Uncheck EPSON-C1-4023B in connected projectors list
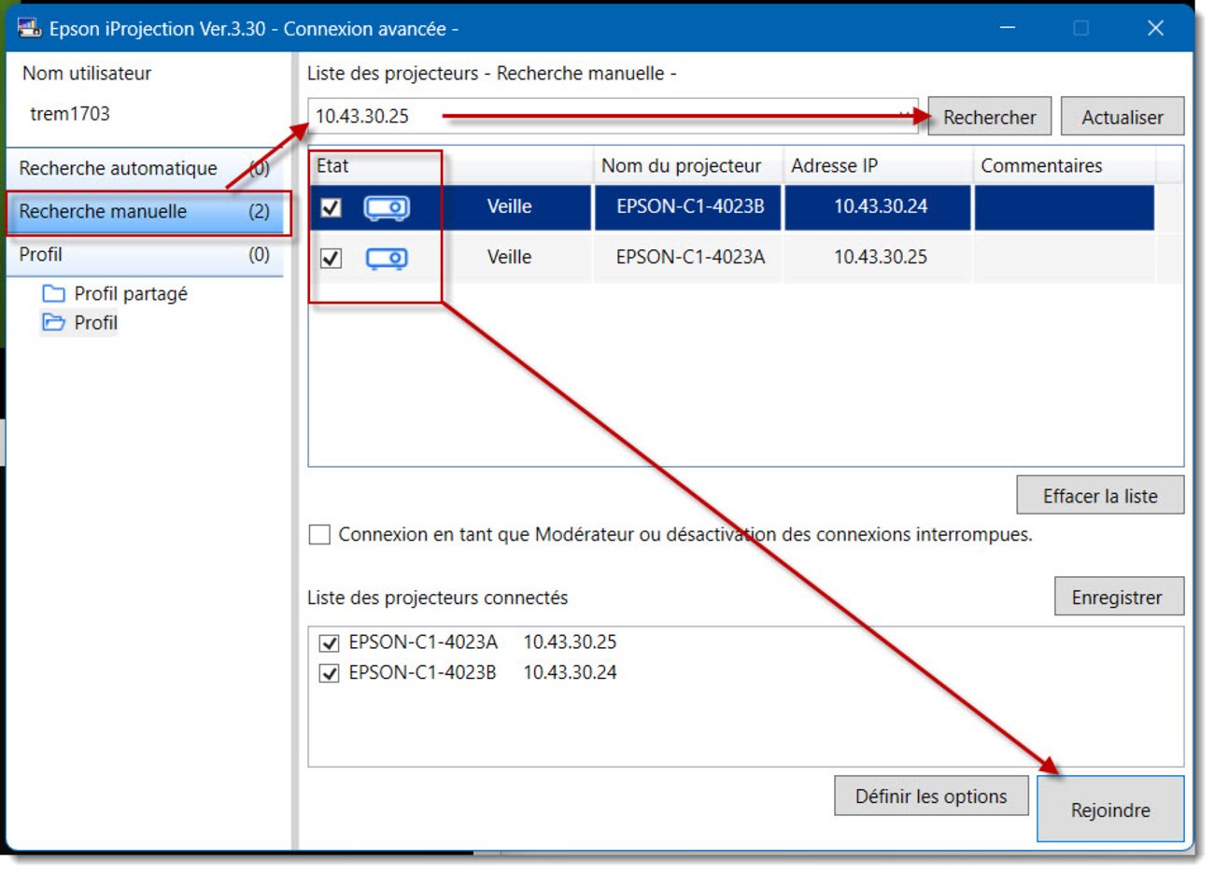Screen dimensions: 1214x874 coord(329,673)
